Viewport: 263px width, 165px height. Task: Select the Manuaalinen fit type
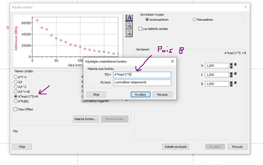coord(195,20)
